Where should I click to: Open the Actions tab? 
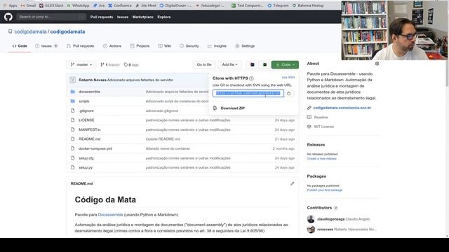(112, 46)
